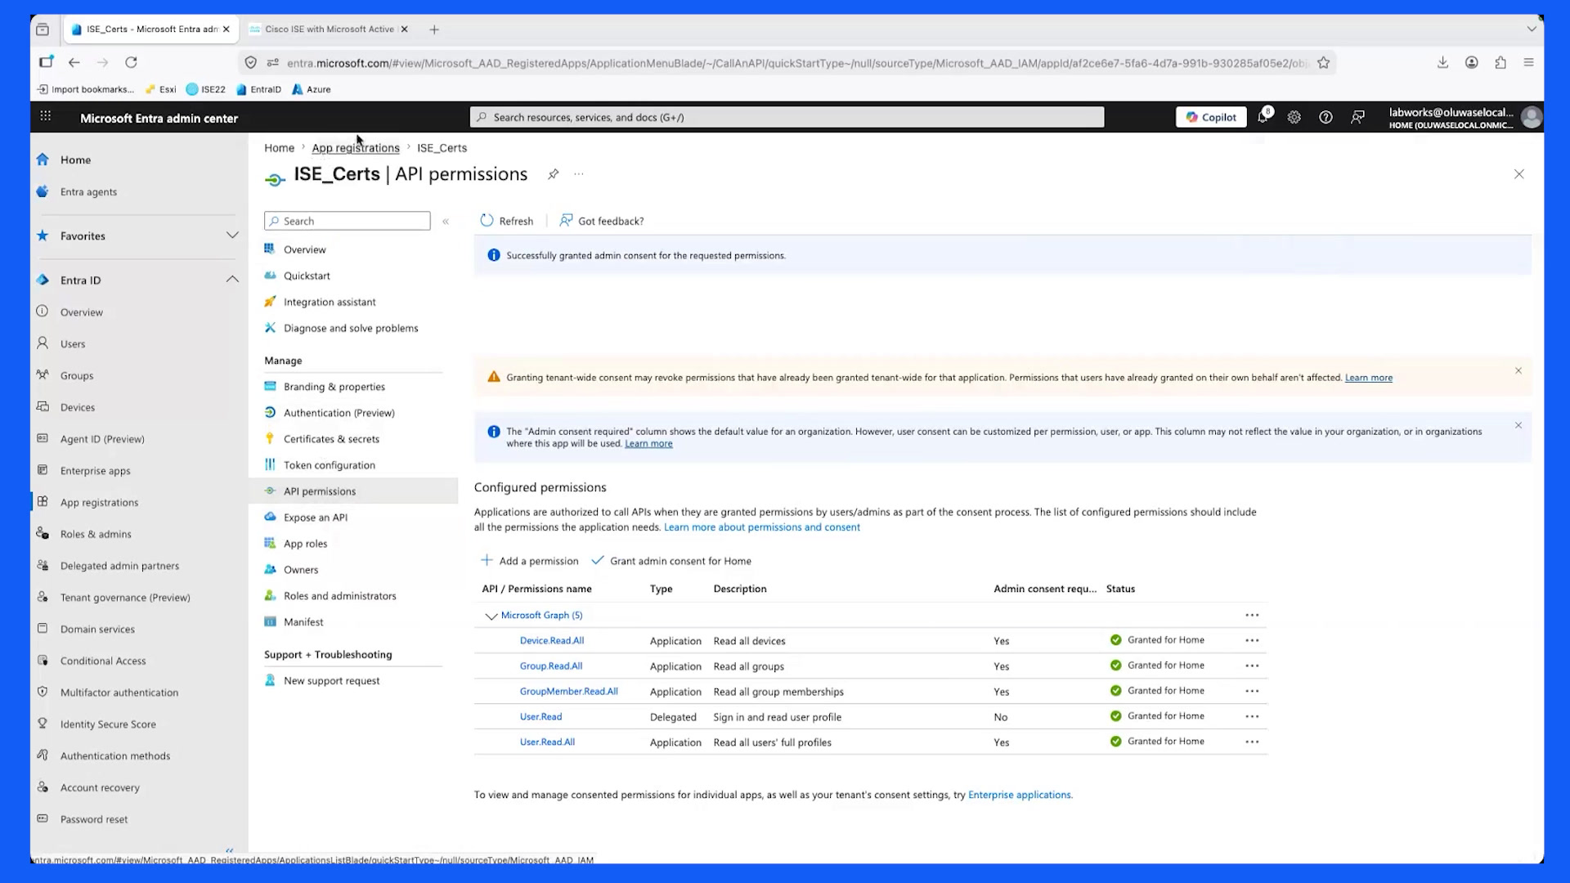
Task: Dismiss the Admin consent required info banner
Action: 1518,426
